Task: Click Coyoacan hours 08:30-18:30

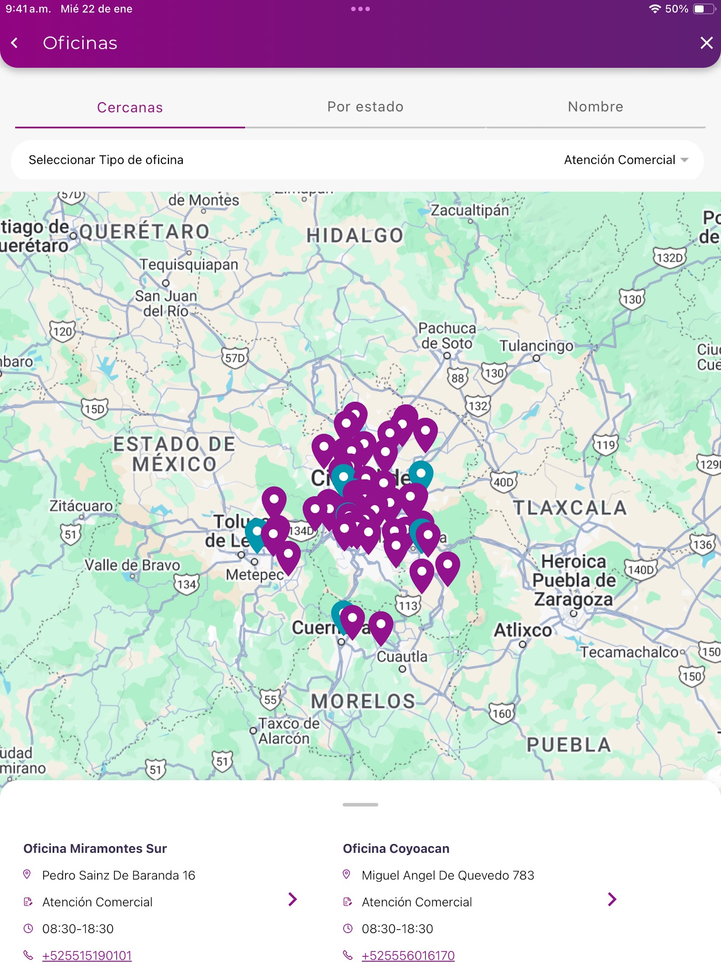Action: (397, 928)
